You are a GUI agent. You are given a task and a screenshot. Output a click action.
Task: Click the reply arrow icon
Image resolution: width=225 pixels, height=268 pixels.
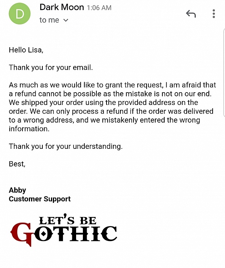(x=191, y=14)
